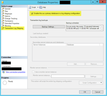Click the Monitor server instance text field
The image size is (107, 96).
(68, 76)
